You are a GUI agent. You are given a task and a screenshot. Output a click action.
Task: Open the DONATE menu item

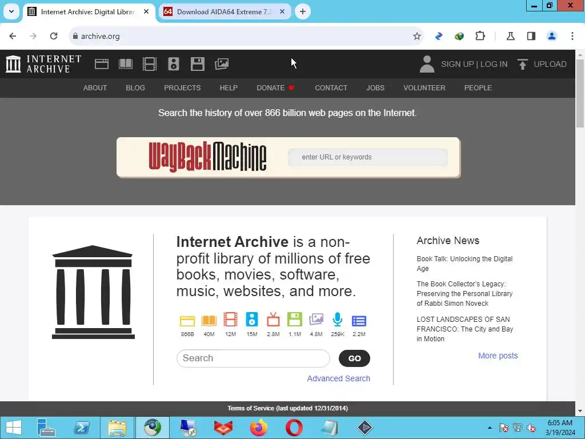coord(275,87)
